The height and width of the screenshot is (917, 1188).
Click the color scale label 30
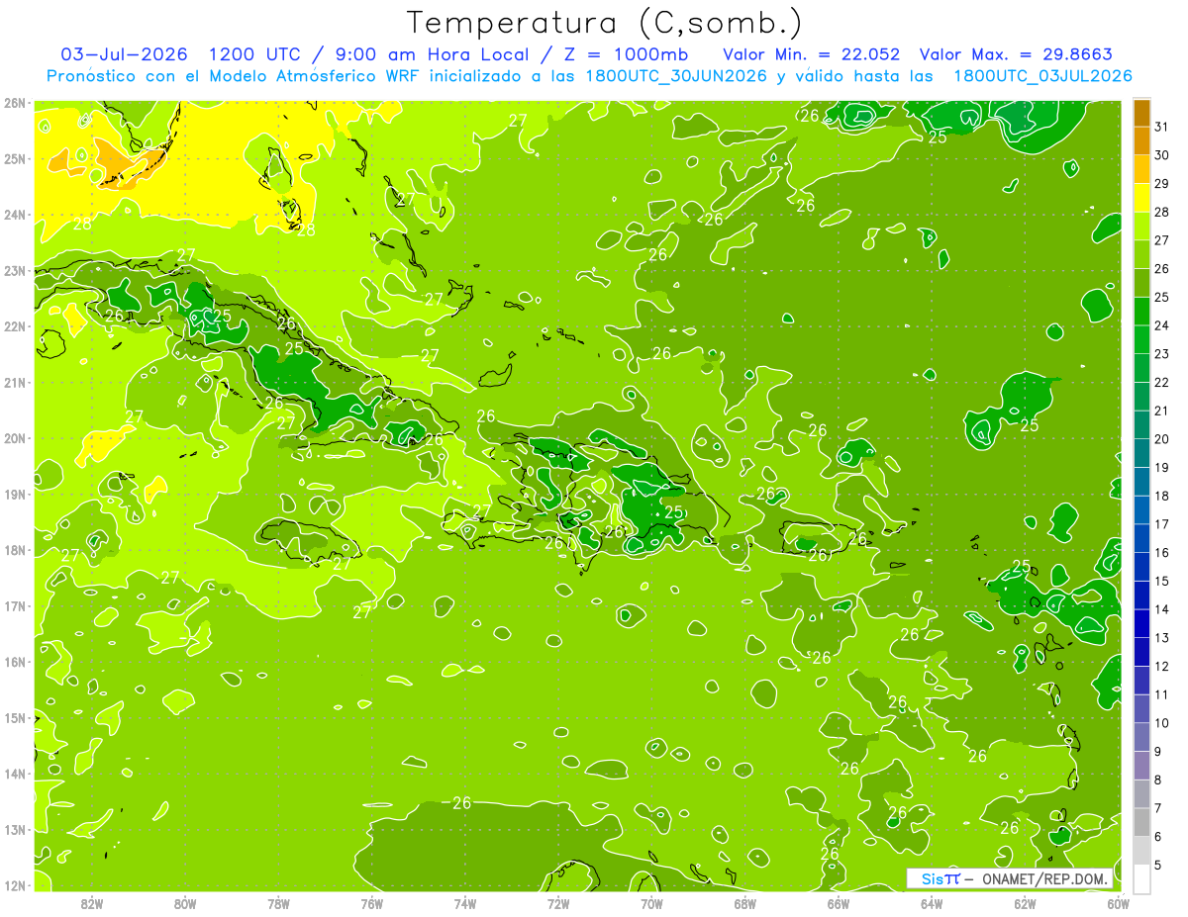coord(1161,155)
